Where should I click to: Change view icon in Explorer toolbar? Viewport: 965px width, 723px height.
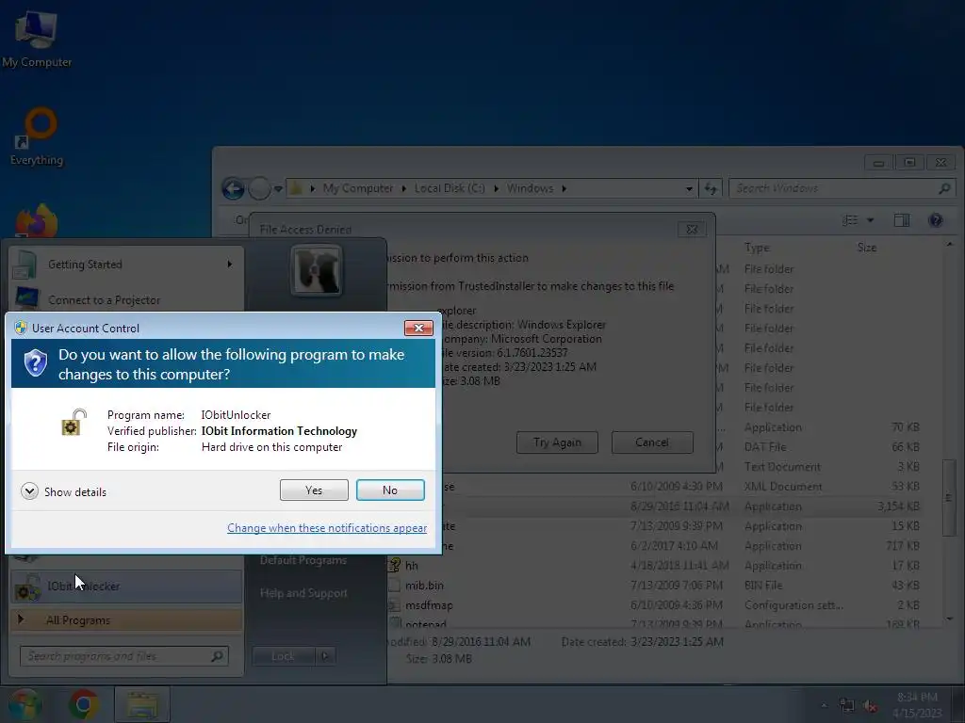pos(850,220)
